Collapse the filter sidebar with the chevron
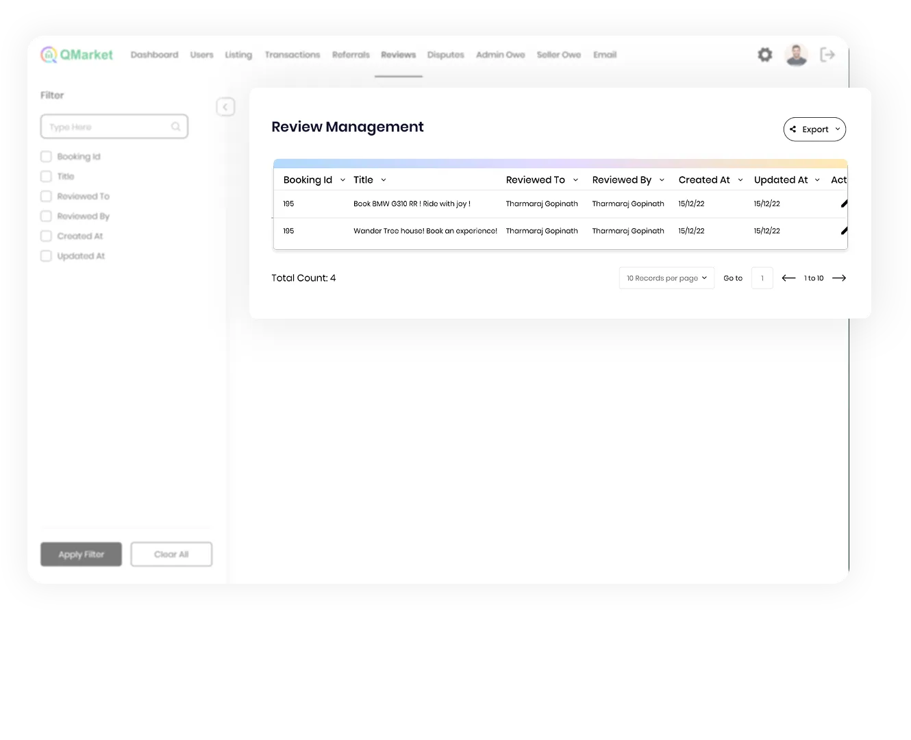Image resolution: width=911 pixels, height=740 pixels. tap(225, 107)
